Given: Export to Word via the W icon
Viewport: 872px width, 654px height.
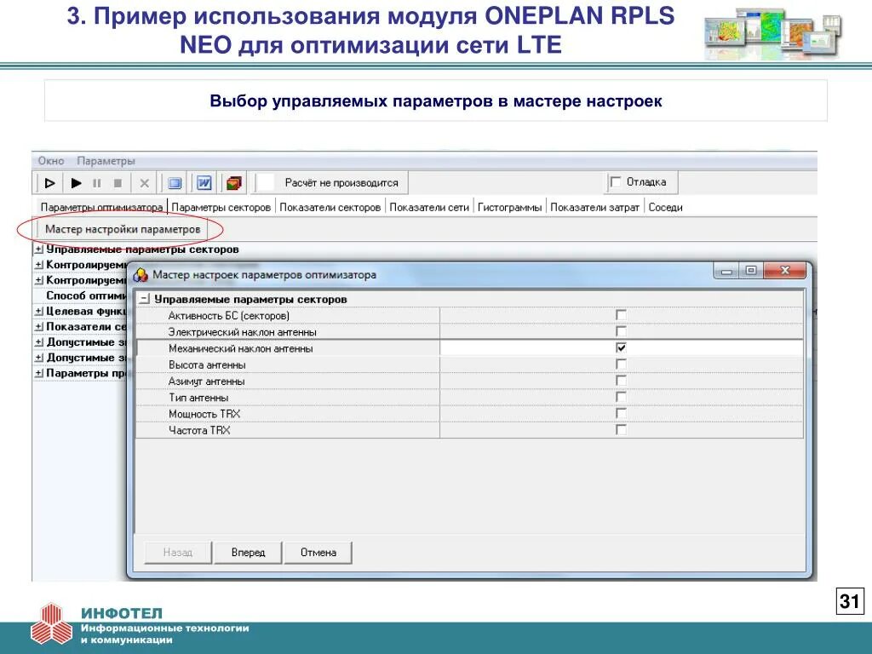Looking at the screenshot, I should click(x=204, y=182).
